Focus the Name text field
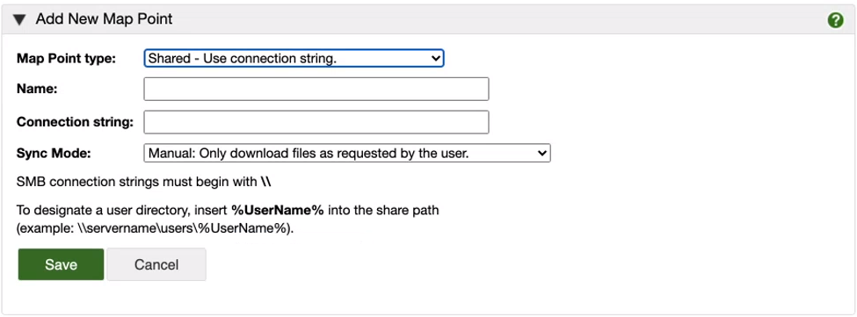The image size is (857, 317). pos(316,89)
